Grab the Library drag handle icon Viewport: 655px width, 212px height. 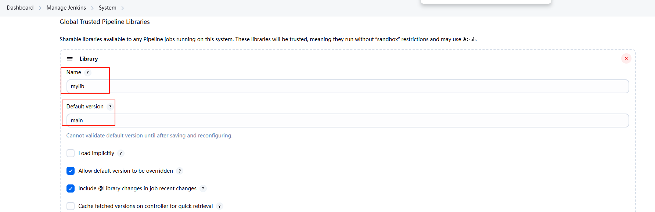(x=70, y=59)
